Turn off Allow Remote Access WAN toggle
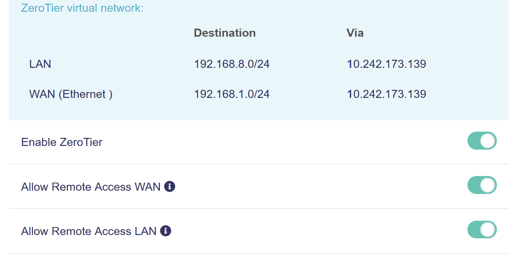The height and width of the screenshot is (264, 524). click(x=482, y=185)
